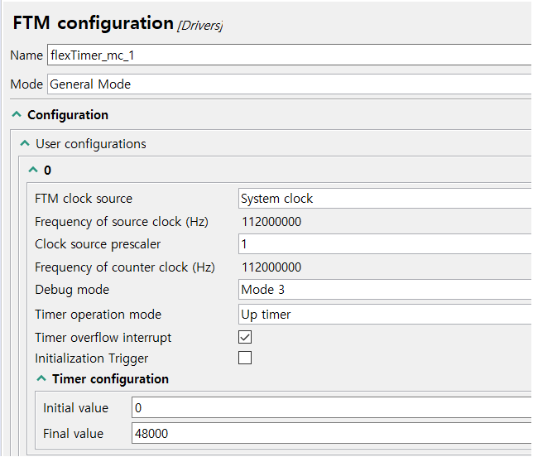This screenshot has width=533, height=457.
Task: Click the 'Initialization Trigger' label
Action: tap(91, 358)
